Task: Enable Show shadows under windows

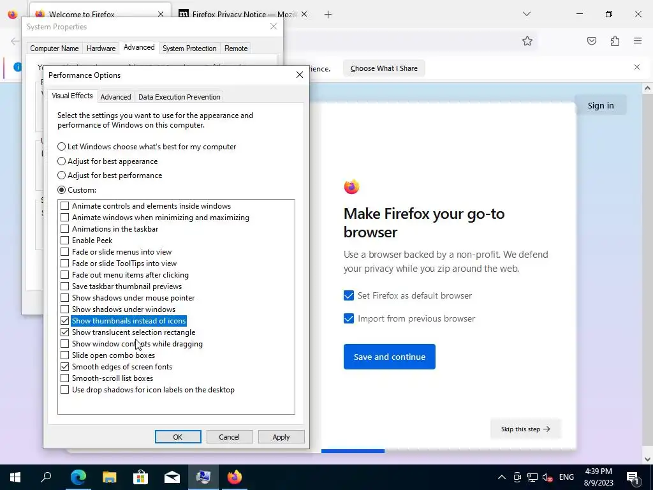Action: [x=64, y=309]
